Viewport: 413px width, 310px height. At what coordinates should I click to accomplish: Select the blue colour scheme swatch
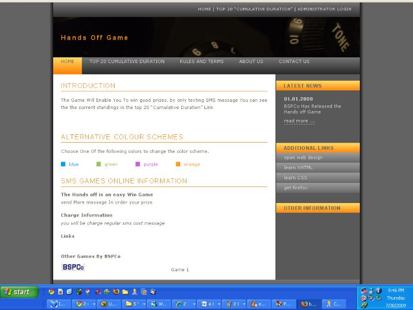tap(63, 164)
